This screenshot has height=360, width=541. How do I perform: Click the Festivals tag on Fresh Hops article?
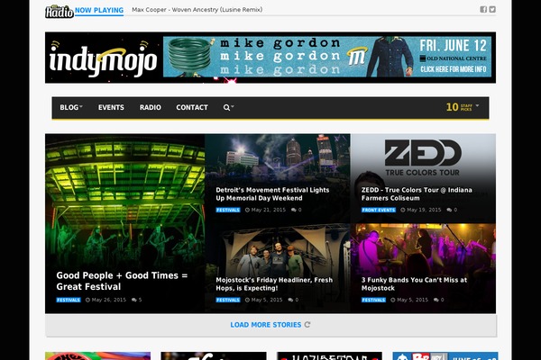click(x=228, y=300)
